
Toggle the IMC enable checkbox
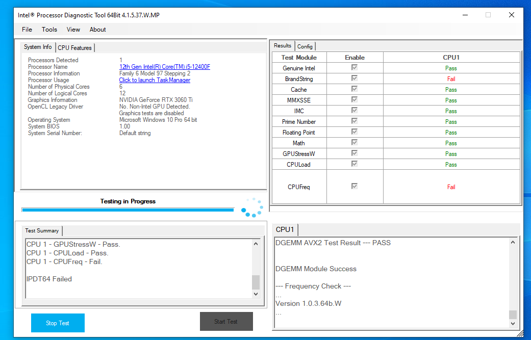tap(355, 110)
